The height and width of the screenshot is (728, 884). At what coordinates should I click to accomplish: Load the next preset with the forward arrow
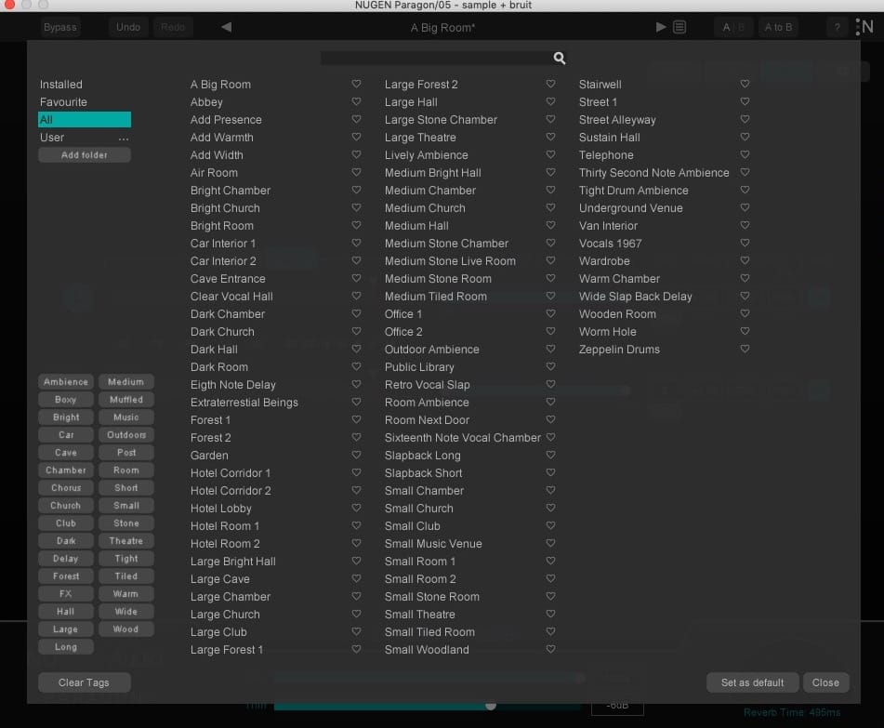click(x=660, y=27)
